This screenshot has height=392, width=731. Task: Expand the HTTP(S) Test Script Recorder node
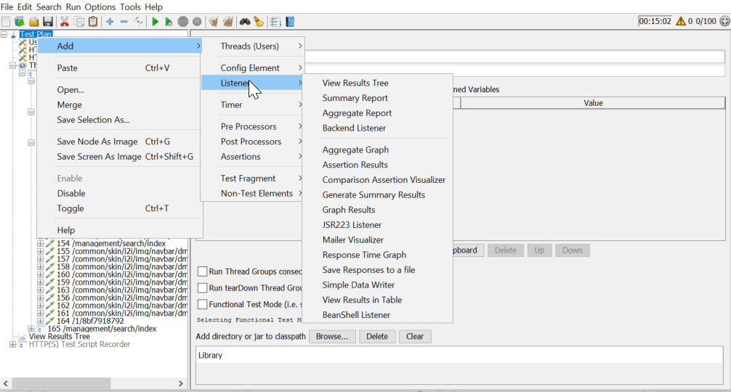[13, 345]
